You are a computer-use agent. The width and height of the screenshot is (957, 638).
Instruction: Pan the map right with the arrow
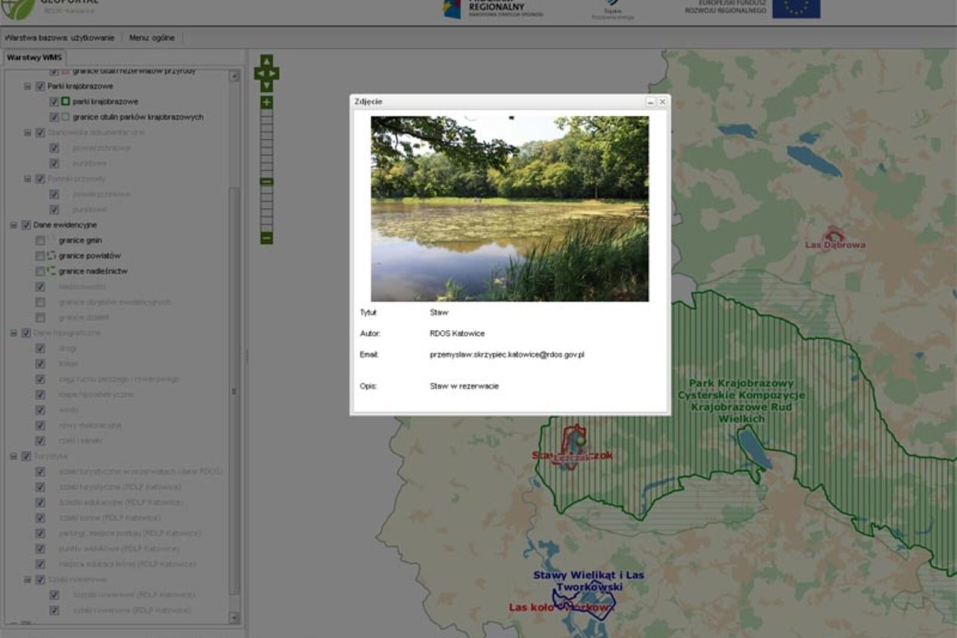pos(274,74)
